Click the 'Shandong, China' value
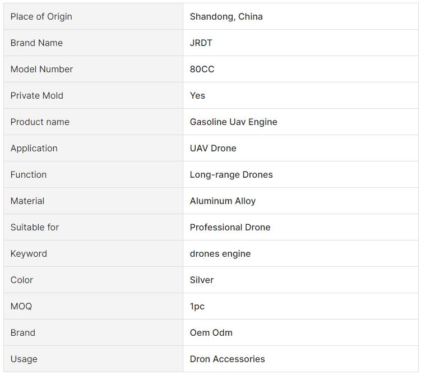This screenshot has width=421, height=375. point(226,16)
